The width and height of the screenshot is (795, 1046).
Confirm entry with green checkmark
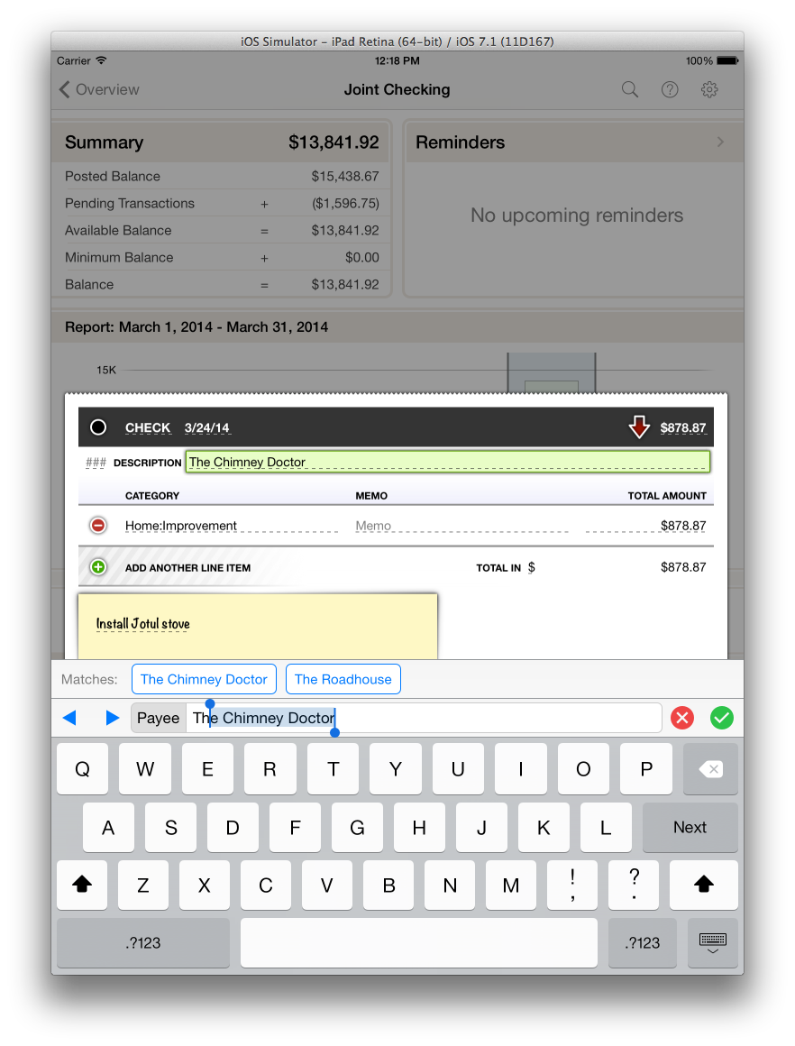[722, 718]
